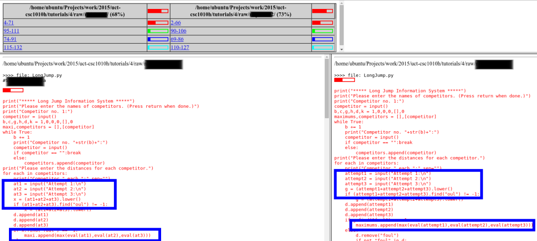Open the 69-86 line range link
Image resolution: width=537 pixels, height=241 pixels.
click(177, 39)
